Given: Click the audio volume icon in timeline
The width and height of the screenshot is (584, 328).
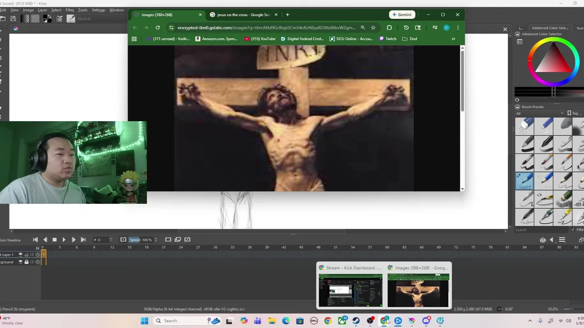Looking at the screenshot, I should [552, 240].
